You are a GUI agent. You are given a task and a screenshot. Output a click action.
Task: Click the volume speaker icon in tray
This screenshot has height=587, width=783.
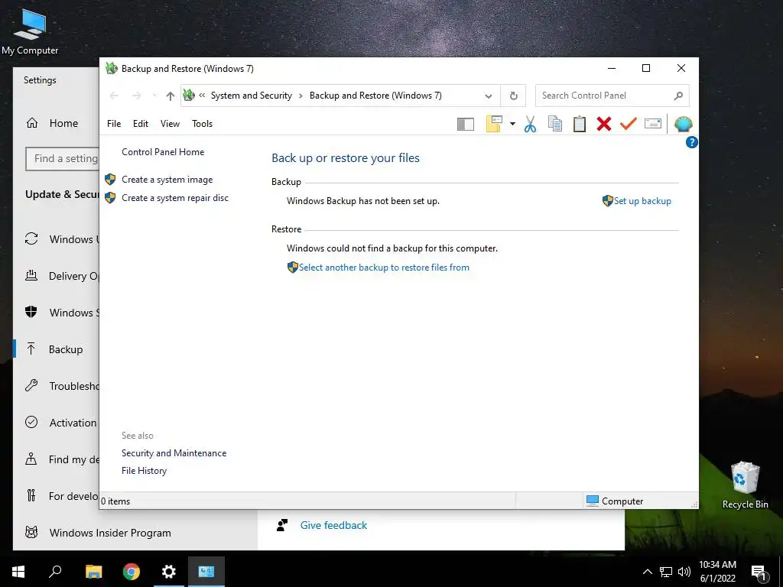684,572
